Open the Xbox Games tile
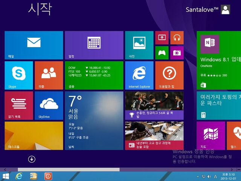This screenshot has width=241, height=181. pyautogui.click(x=162, y=53)
